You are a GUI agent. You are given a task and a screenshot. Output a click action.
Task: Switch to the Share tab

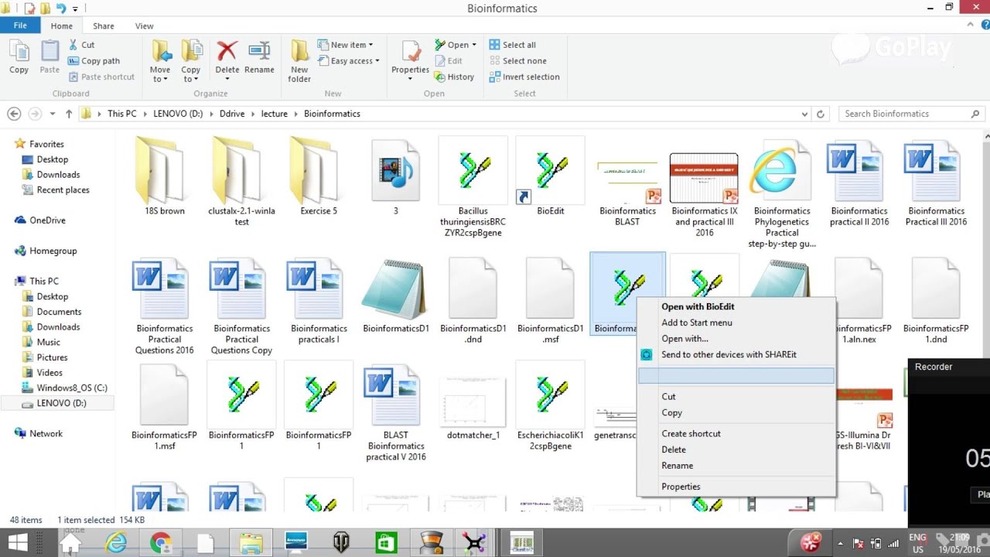click(104, 26)
